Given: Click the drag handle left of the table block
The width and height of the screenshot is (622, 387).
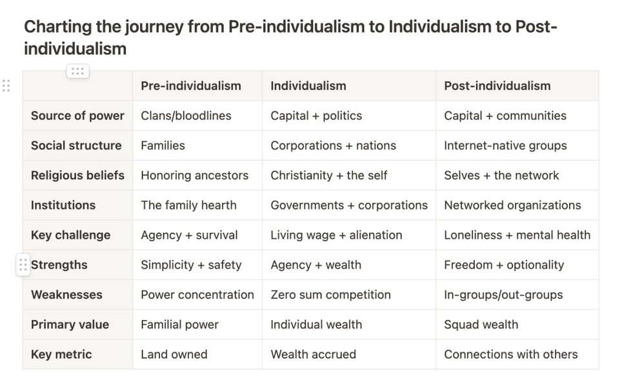Looking at the screenshot, I should tap(8, 84).
